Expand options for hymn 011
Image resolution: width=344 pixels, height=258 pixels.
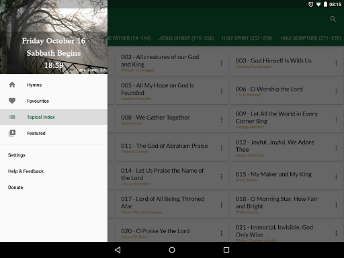222,148
